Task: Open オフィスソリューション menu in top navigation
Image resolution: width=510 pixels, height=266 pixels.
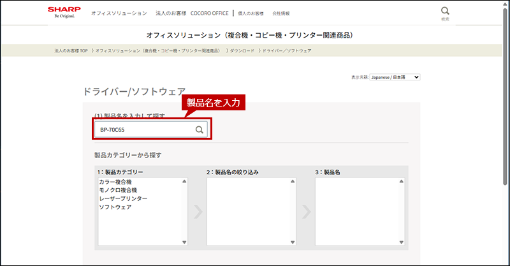Action: [x=119, y=13]
